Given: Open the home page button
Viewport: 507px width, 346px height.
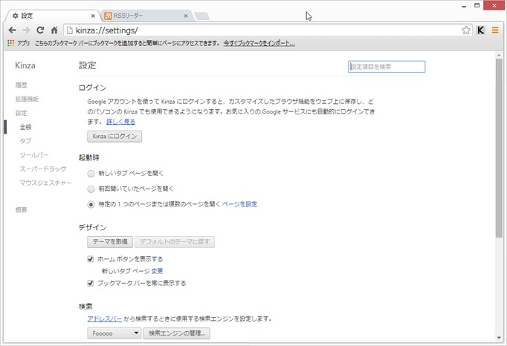Looking at the screenshot, I should point(54,30).
